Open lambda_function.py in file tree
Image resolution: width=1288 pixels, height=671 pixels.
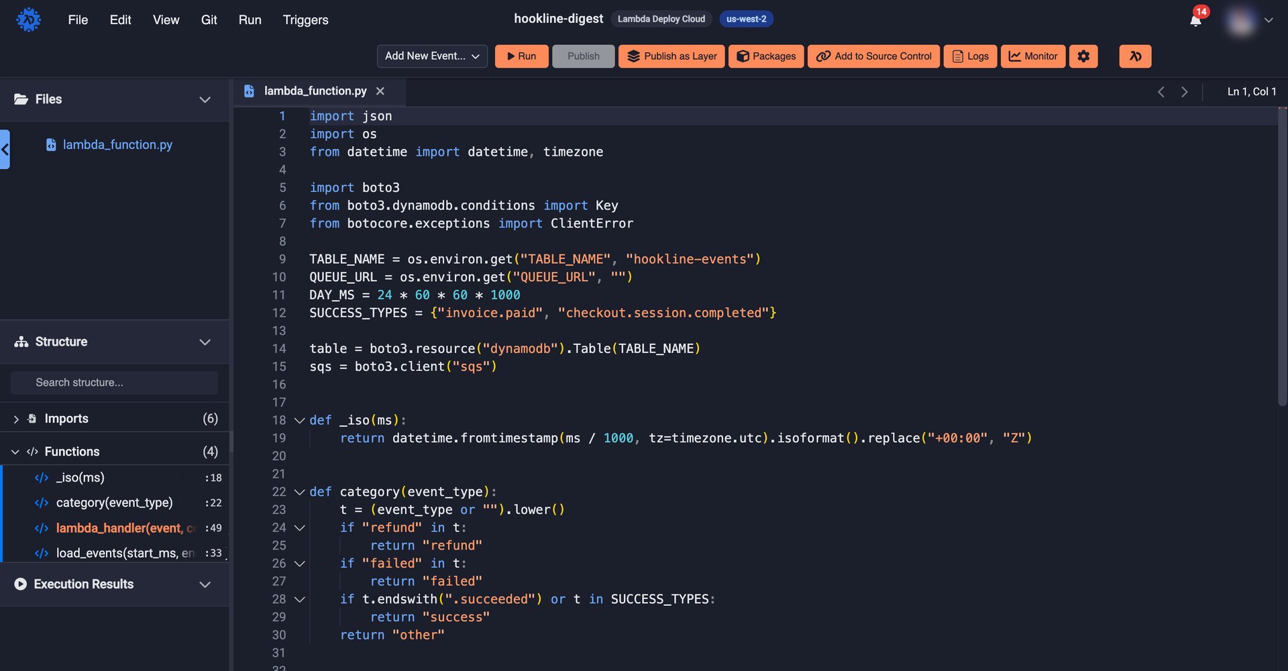(117, 144)
